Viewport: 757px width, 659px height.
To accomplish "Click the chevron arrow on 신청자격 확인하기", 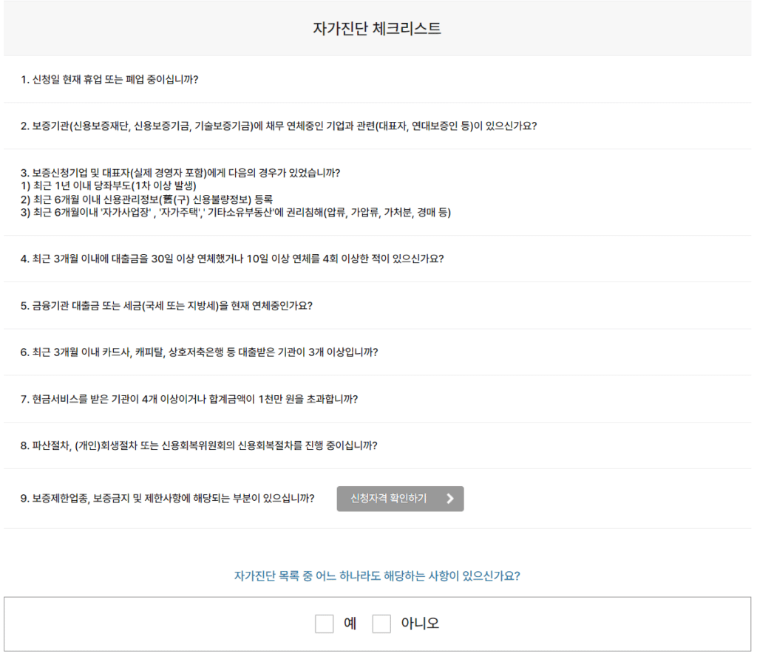I will coord(450,499).
